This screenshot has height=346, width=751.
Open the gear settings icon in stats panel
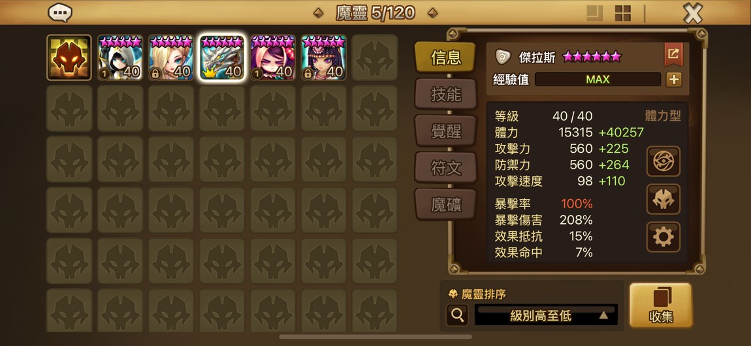(663, 237)
